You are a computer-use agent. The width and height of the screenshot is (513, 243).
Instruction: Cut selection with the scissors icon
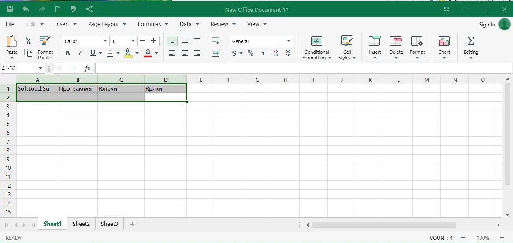pyautogui.click(x=29, y=41)
